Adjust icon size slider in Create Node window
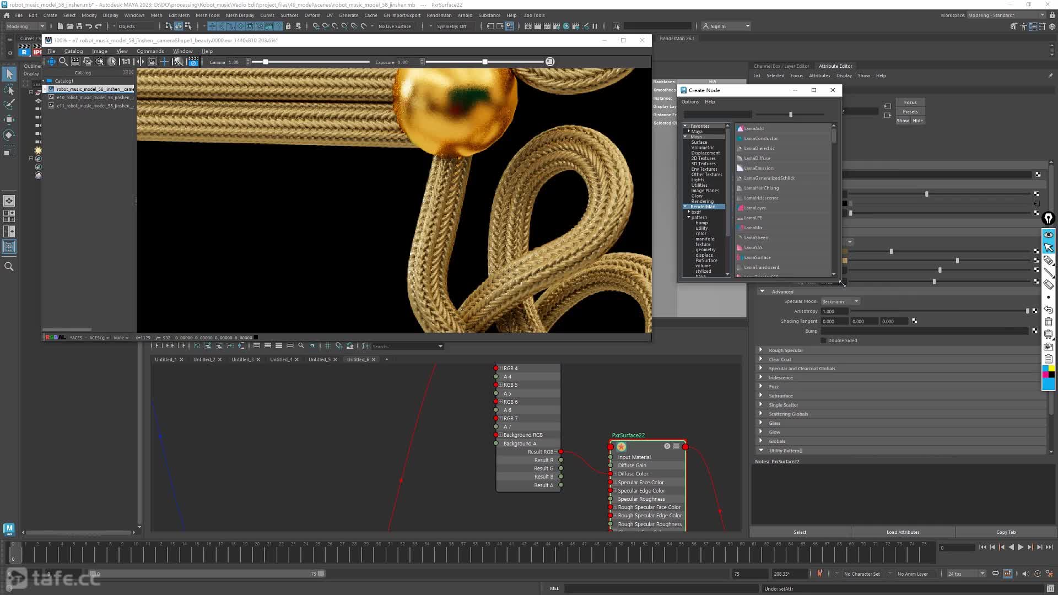Viewport: 1058px width, 595px height. click(x=791, y=115)
